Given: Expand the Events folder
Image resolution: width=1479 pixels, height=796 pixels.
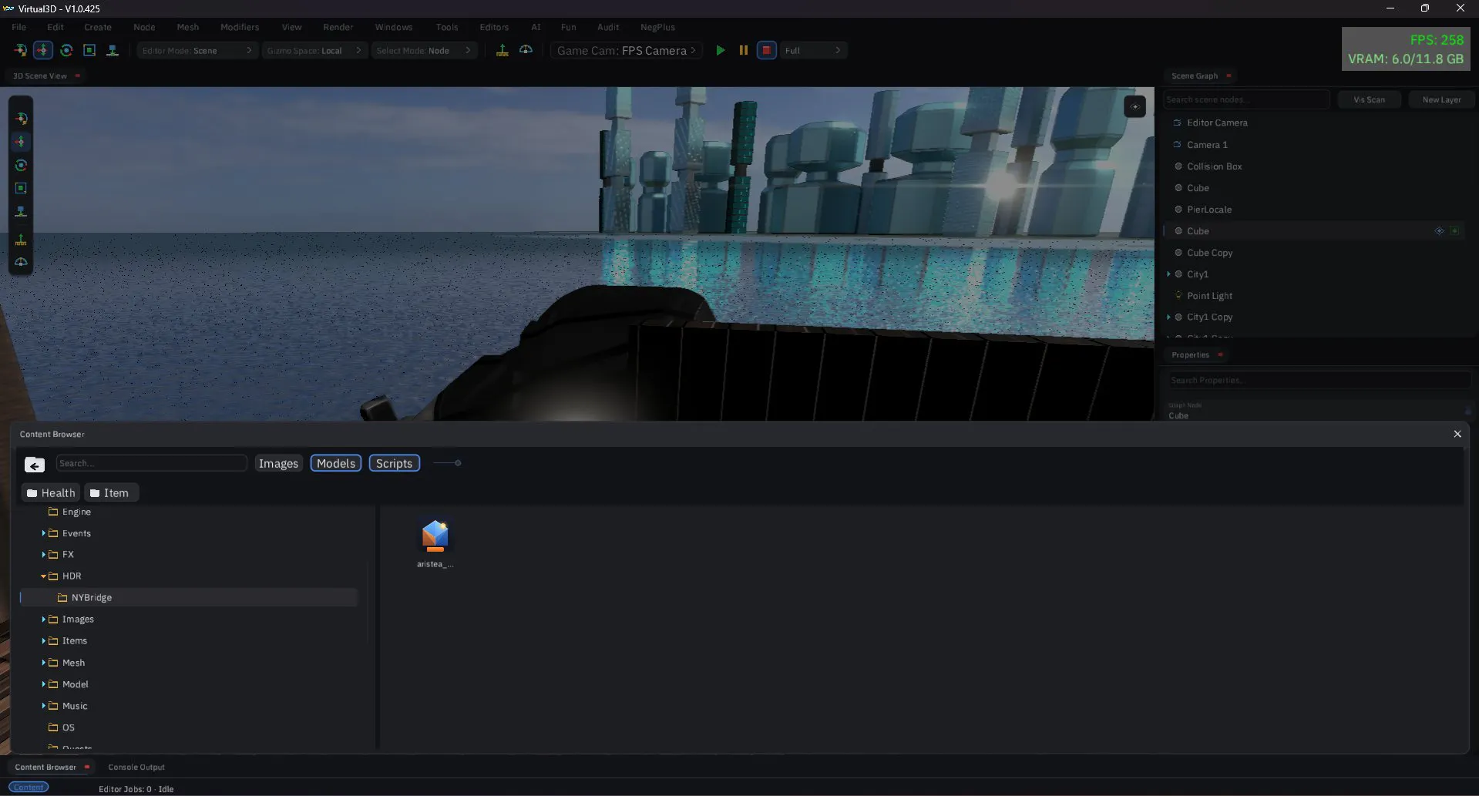Looking at the screenshot, I should tap(43, 533).
